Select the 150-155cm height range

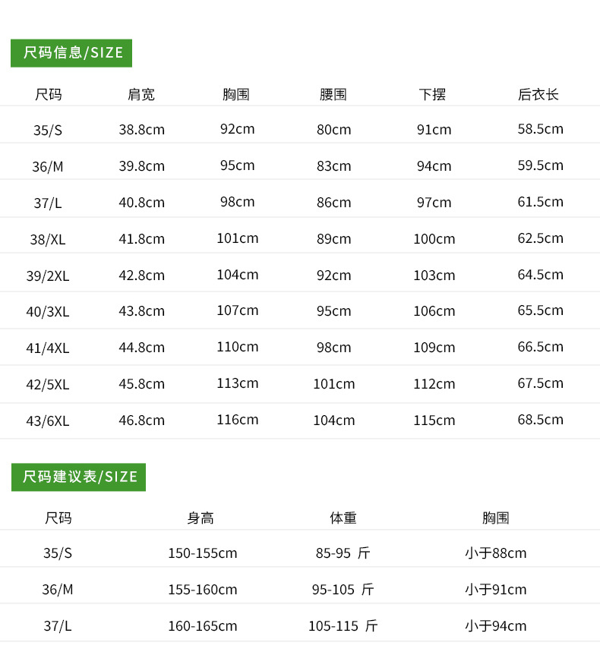203,553
